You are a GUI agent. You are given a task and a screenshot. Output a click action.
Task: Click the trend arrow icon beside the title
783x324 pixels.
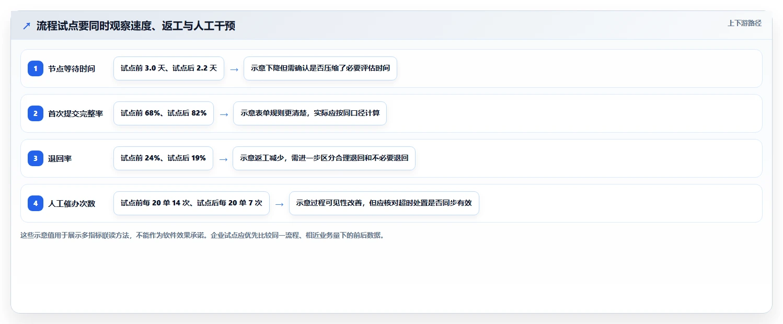point(27,26)
